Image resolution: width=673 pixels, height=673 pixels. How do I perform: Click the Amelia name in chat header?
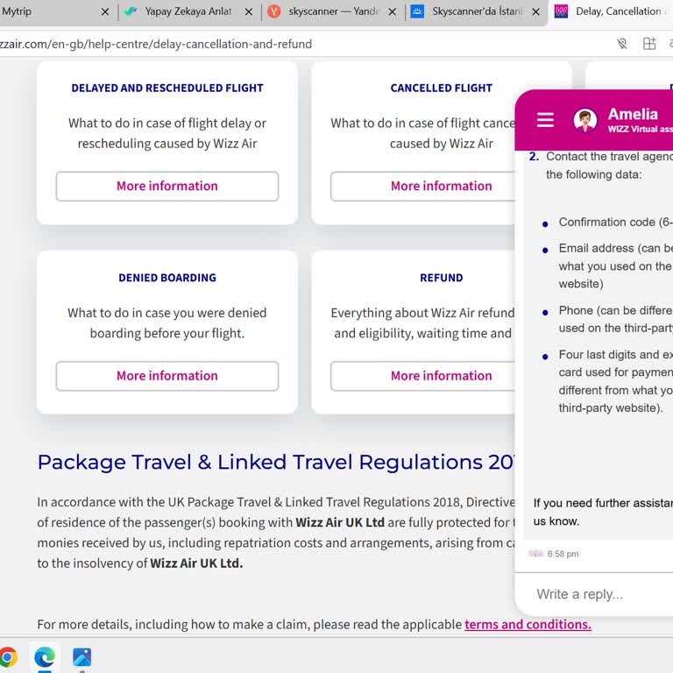(633, 114)
